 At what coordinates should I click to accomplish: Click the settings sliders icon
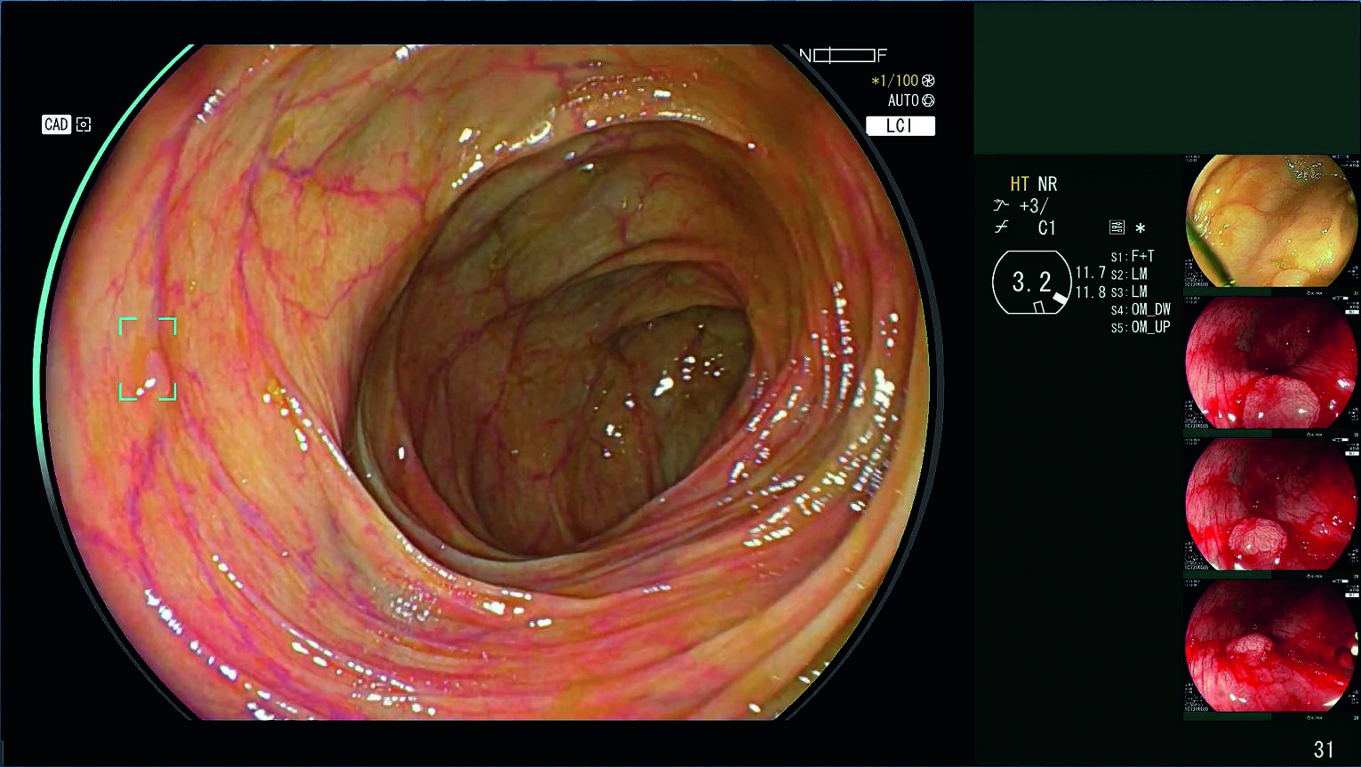pos(1117,228)
